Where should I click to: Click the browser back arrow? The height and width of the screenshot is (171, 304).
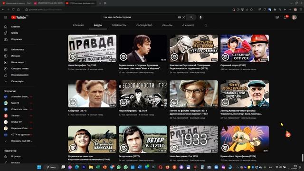(x=3, y=9)
